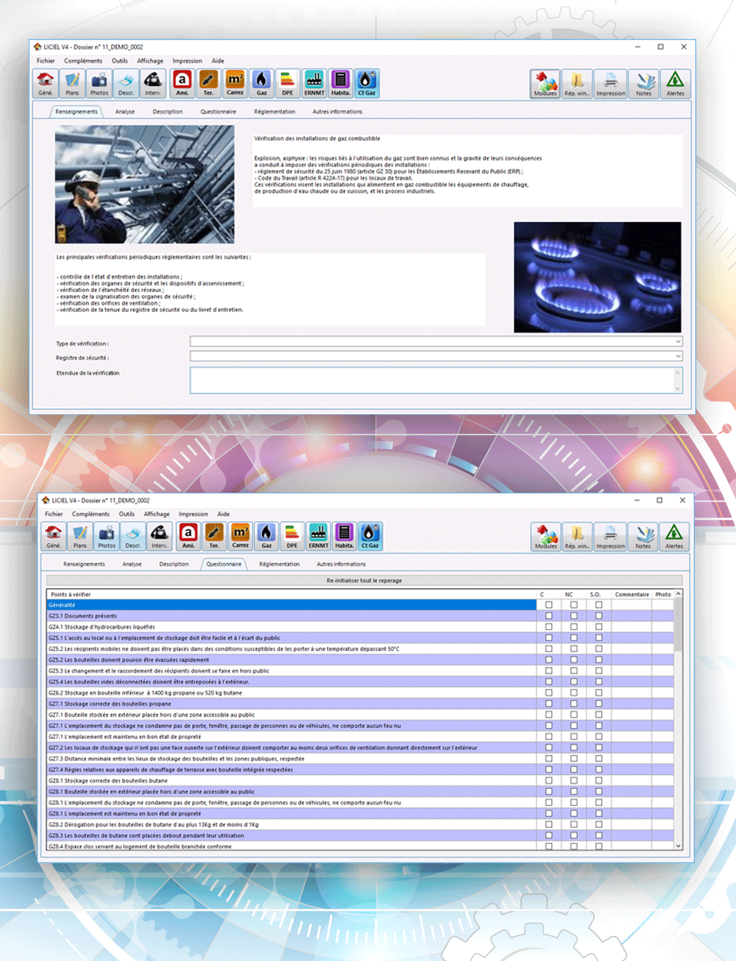736x961 pixels.
Task: Open Modules icon in top window
Action: click(545, 84)
